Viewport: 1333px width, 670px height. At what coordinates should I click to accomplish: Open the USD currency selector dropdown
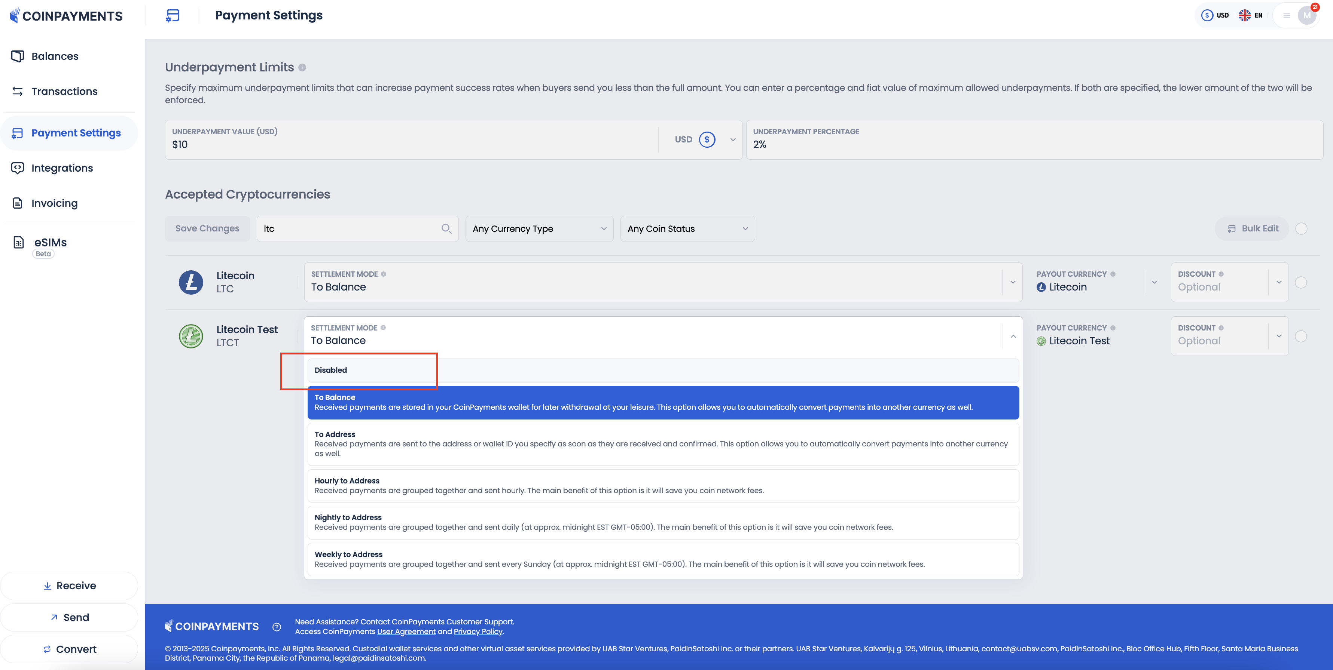tap(701, 139)
